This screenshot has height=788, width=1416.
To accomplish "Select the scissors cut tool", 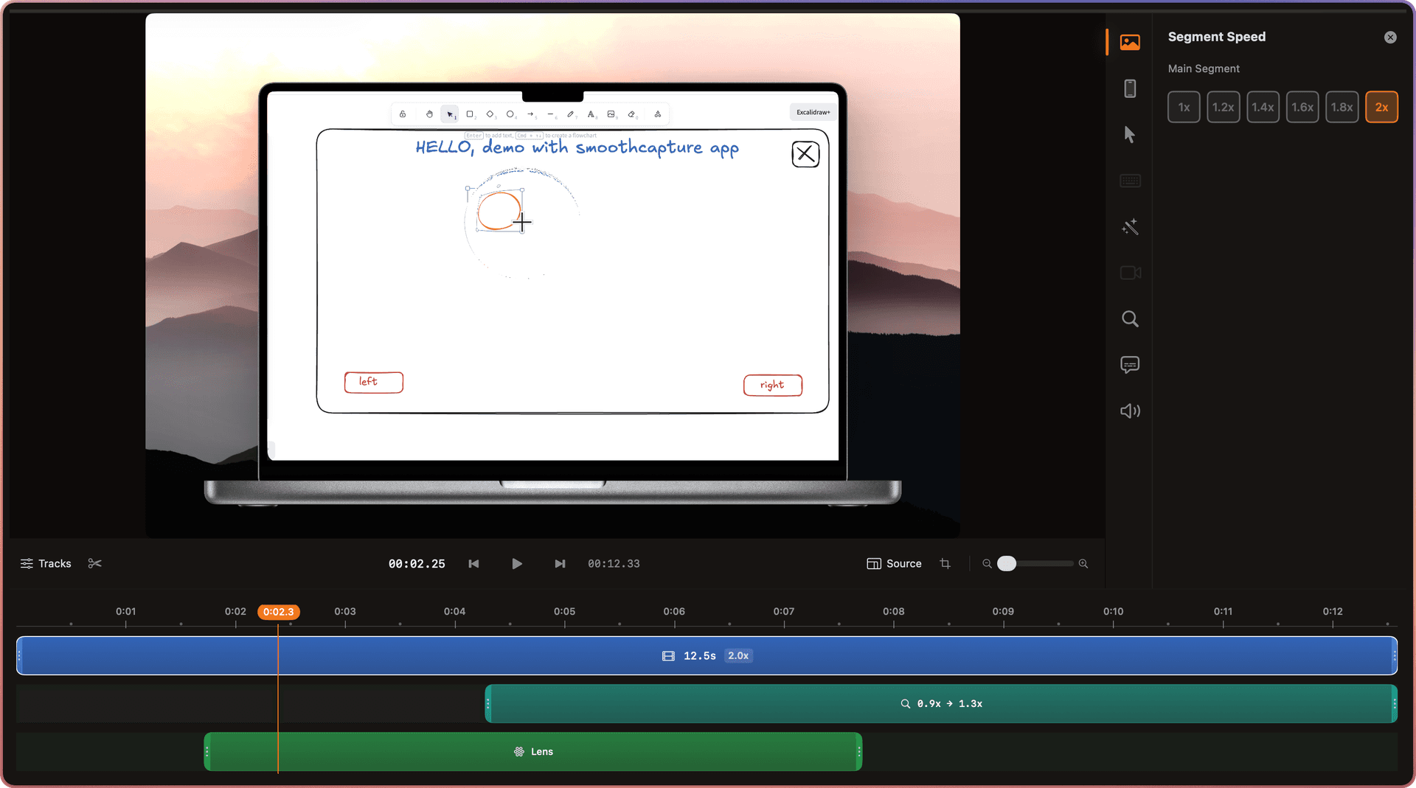I will point(95,563).
